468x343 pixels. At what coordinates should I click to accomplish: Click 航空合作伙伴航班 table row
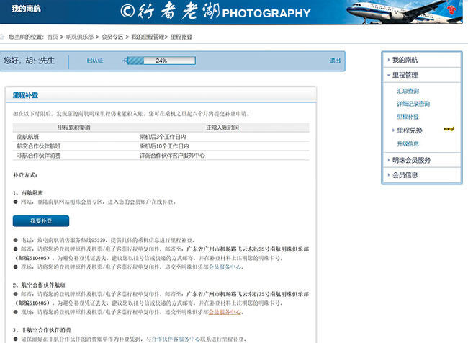(161, 146)
